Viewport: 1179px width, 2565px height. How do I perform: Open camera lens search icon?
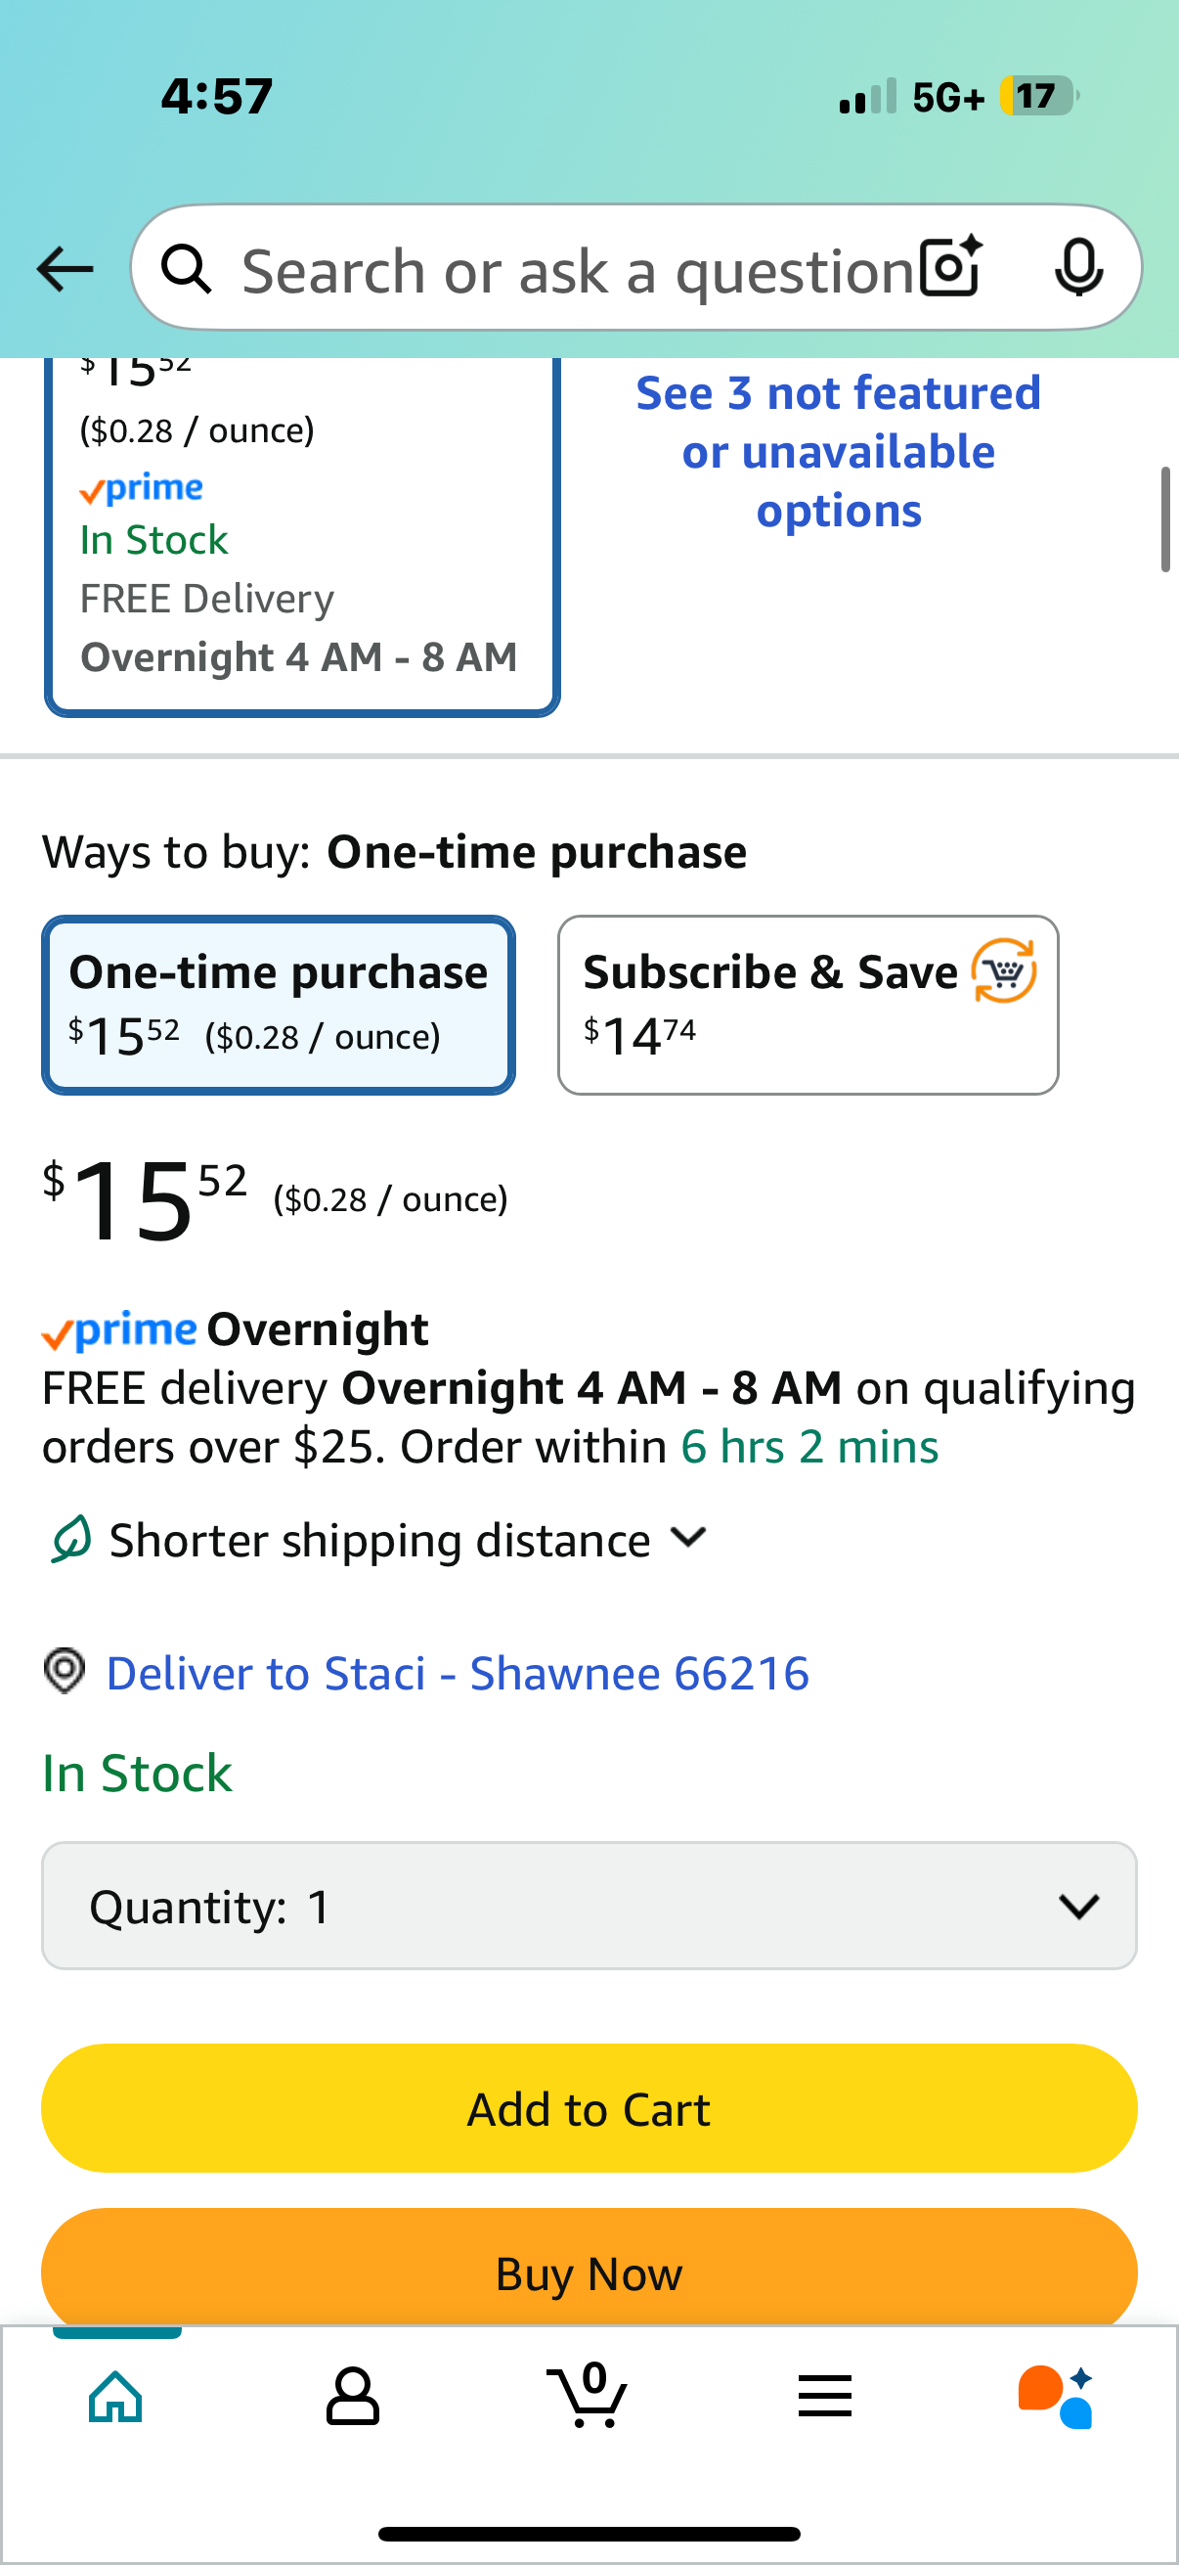[x=952, y=267]
